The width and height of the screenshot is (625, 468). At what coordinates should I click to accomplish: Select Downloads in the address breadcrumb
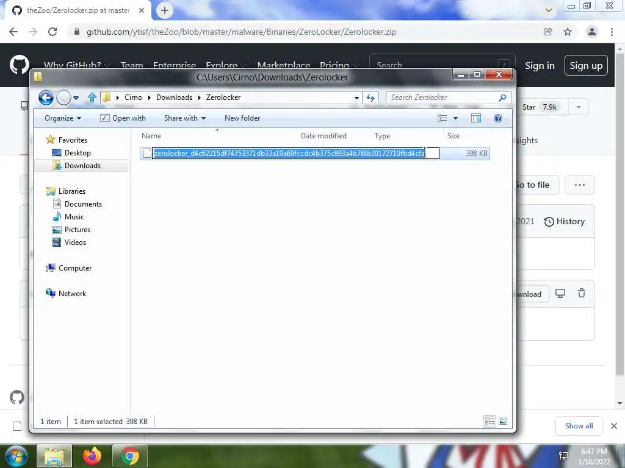click(174, 97)
